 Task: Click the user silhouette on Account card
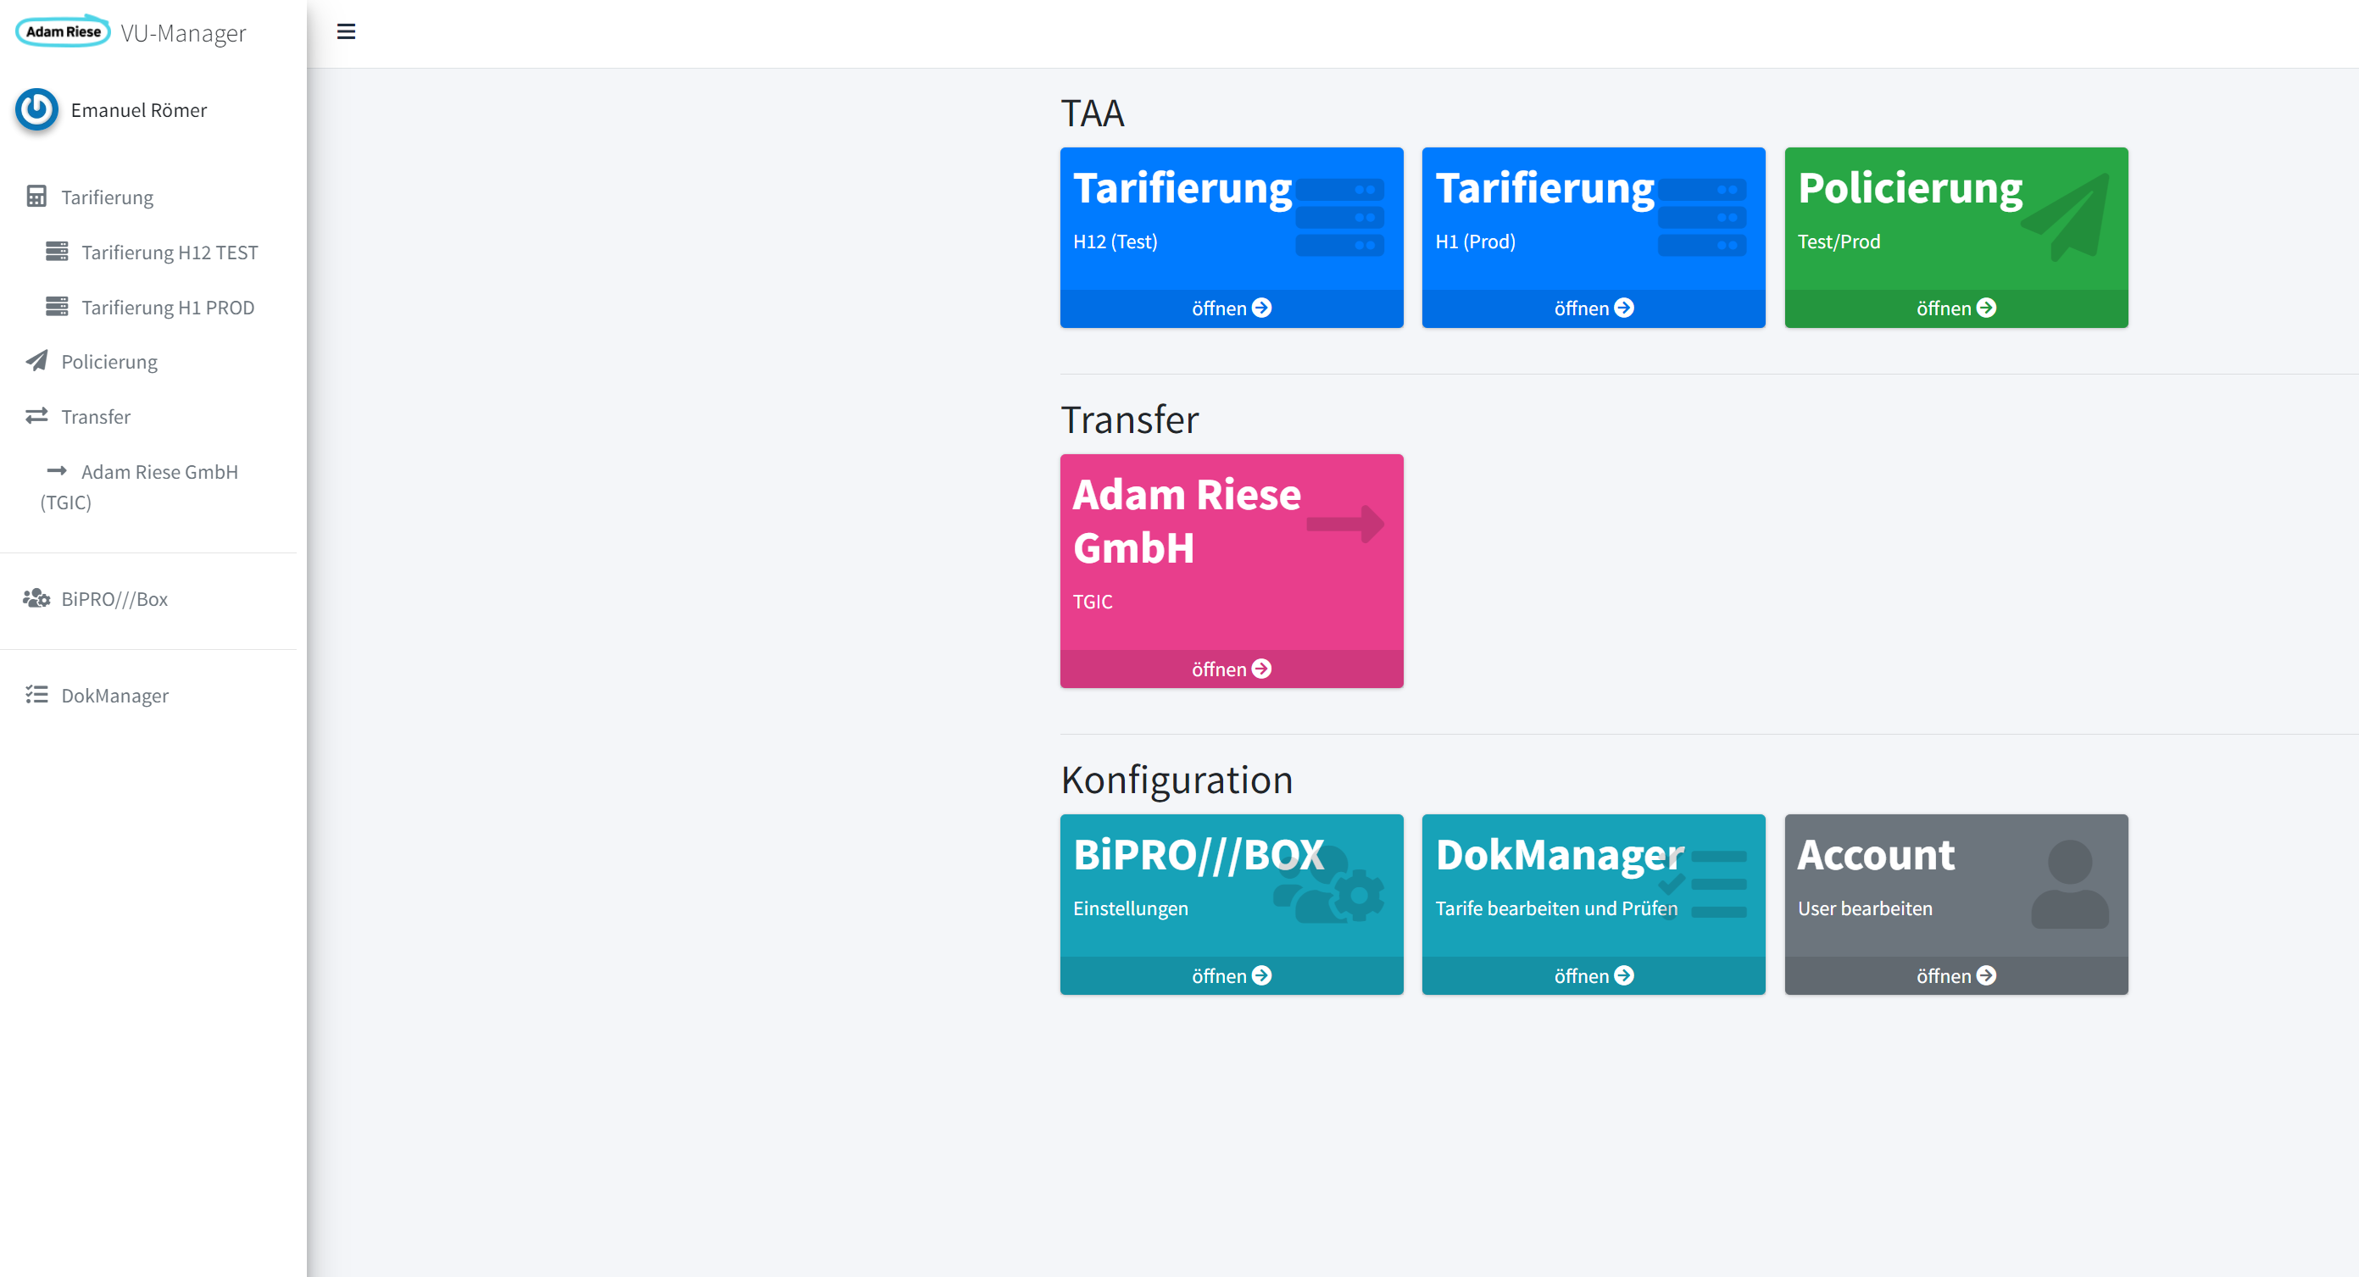pyautogui.click(x=2069, y=886)
